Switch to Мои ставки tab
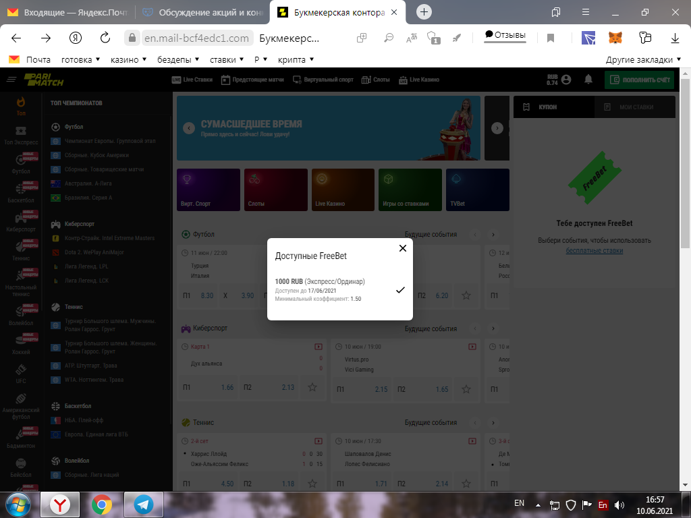Screen dimensions: 691x518 [x=634, y=107]
